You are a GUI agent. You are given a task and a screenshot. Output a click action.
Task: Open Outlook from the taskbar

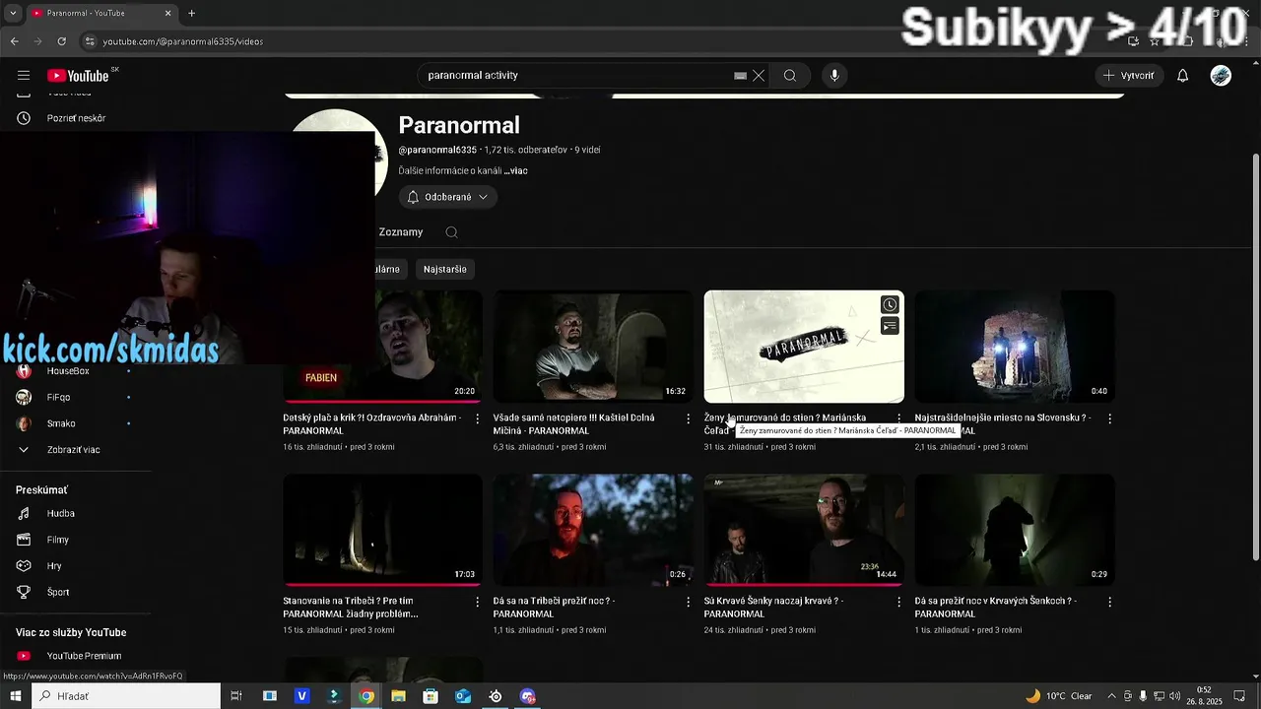coord(463,696)
